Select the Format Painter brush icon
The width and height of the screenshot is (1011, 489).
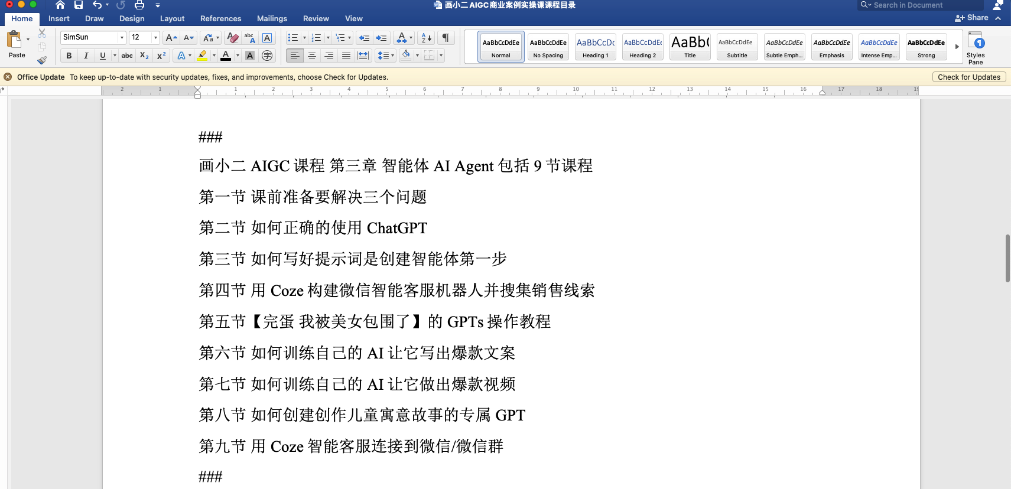pos(42,60)
